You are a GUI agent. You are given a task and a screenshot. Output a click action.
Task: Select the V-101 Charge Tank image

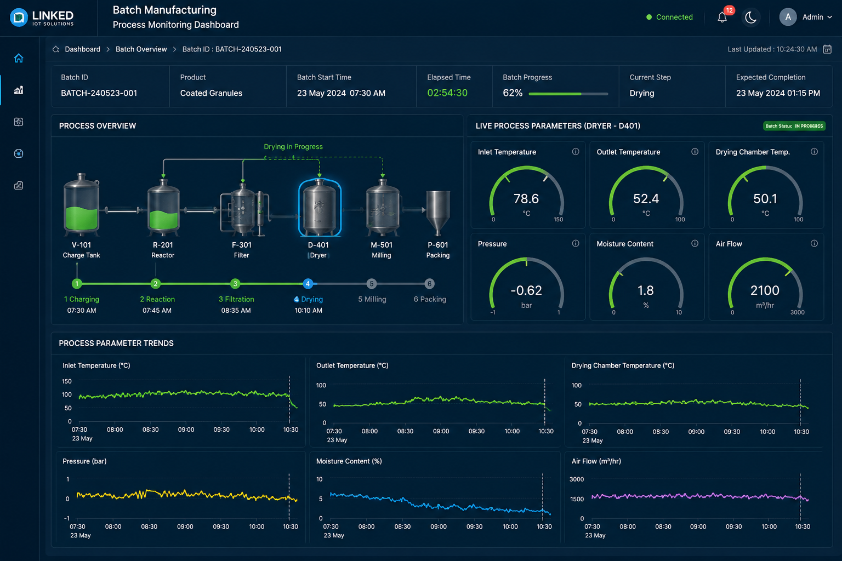(x=81, y=204)
